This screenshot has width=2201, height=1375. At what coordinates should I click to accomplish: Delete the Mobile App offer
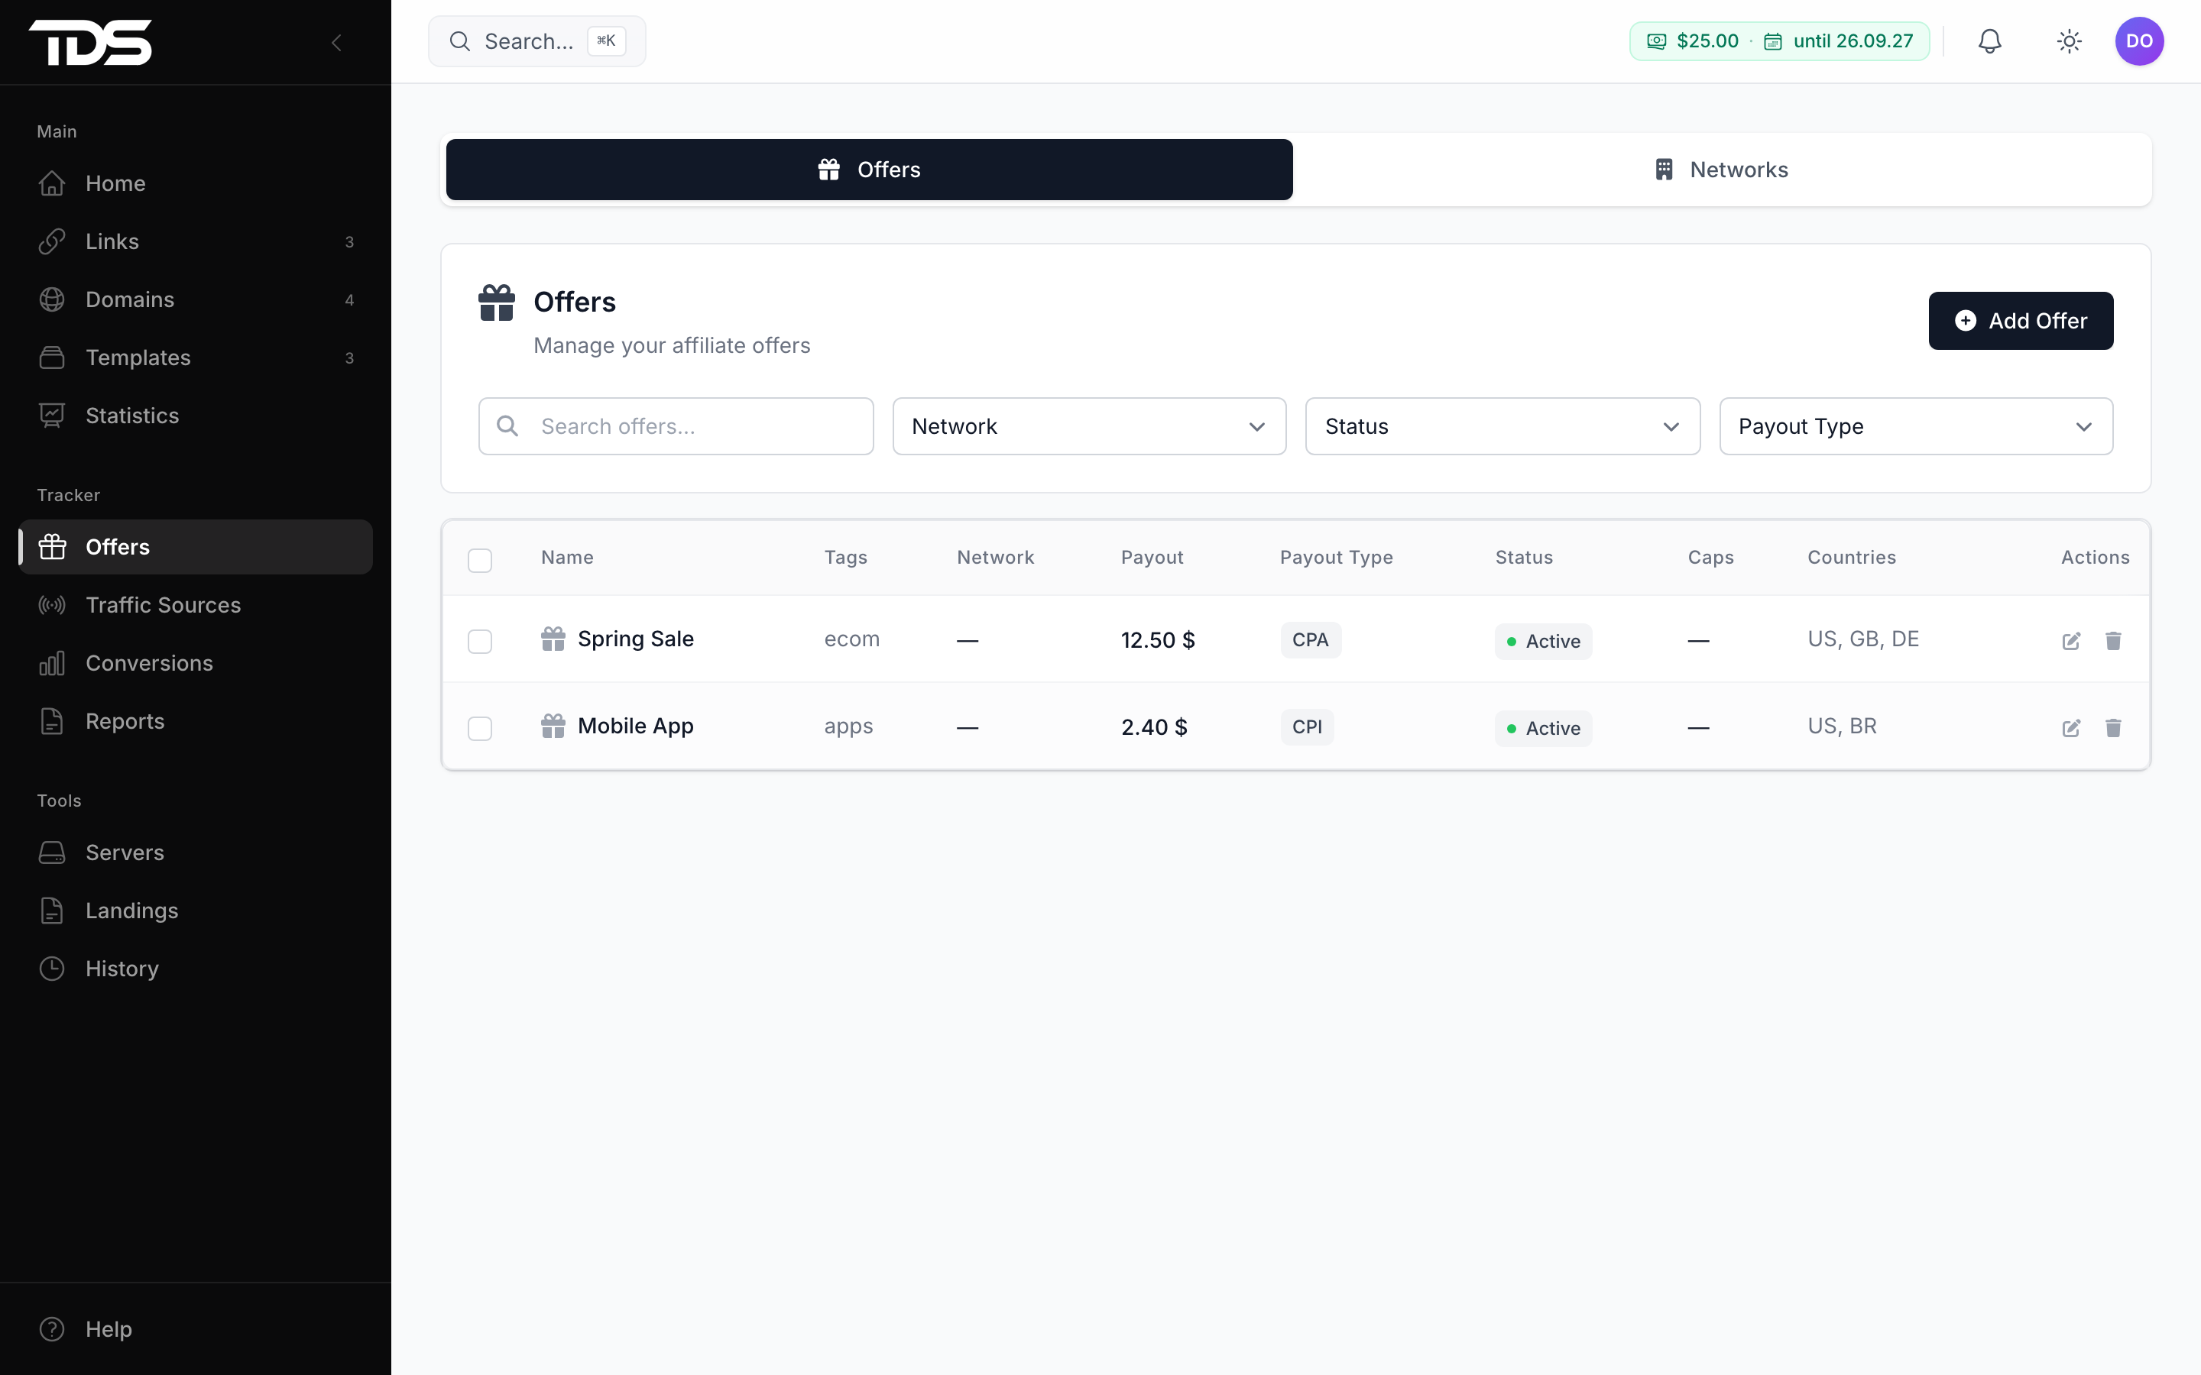(x=2113, y=727)
